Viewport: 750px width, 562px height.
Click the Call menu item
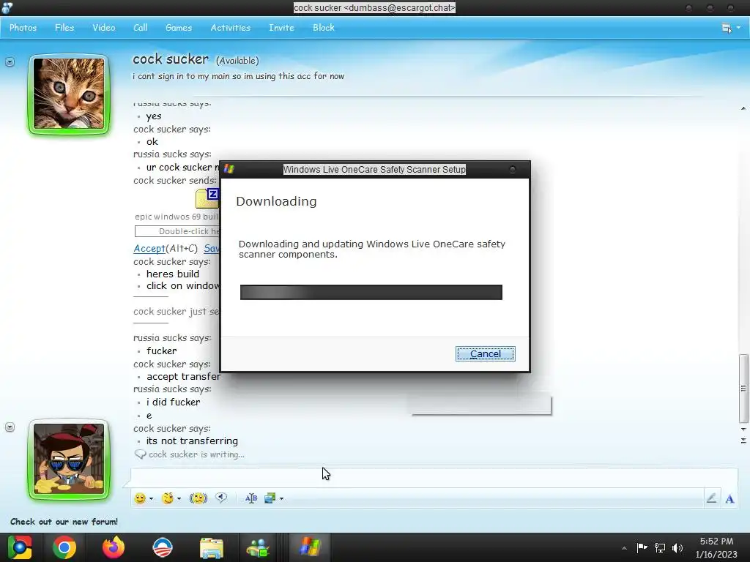140,28
